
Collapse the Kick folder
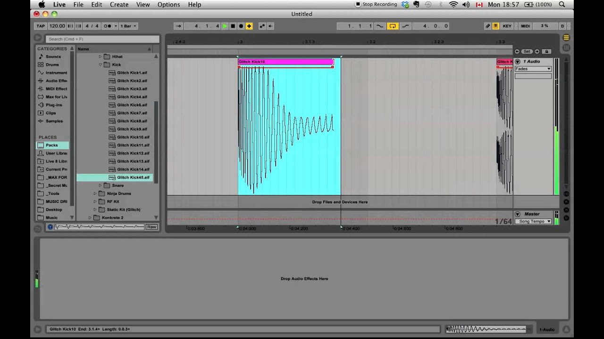click(100, 65)
